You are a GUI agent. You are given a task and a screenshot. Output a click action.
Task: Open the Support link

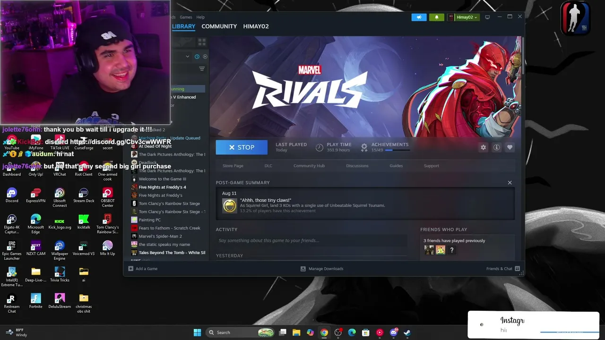[432, 166]
